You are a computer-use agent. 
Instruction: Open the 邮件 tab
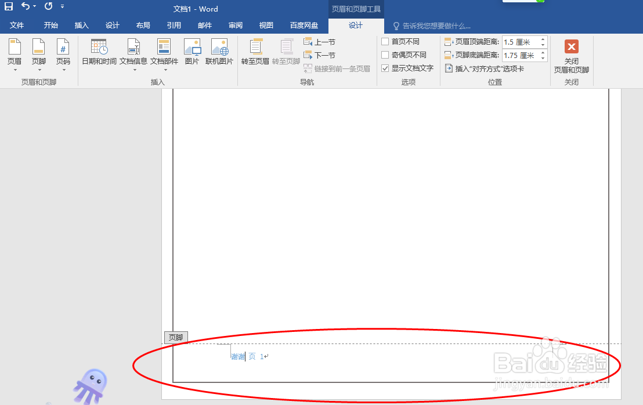[x=205, y=26]
